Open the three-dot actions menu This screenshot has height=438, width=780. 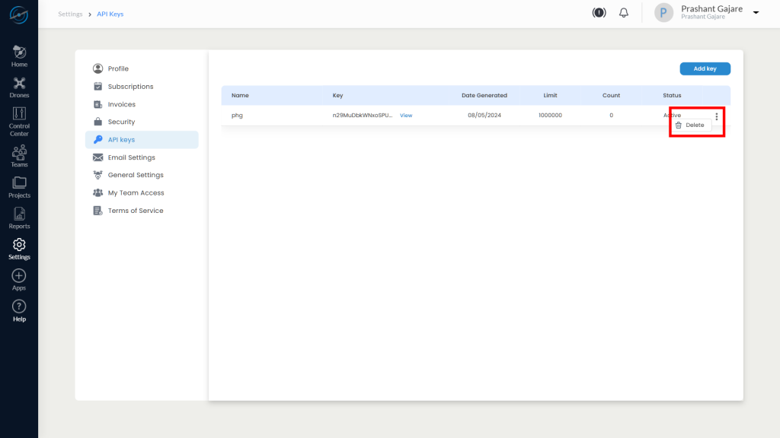tap(717, 116)
